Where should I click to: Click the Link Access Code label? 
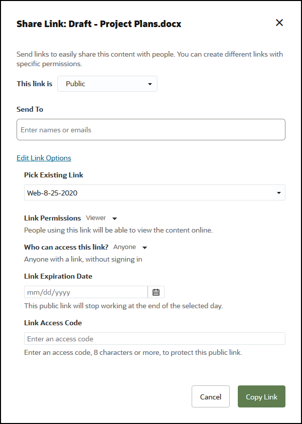point(53,323)
